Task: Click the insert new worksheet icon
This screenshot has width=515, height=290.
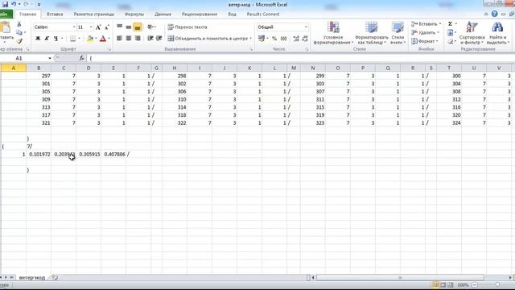Action: [55, 277]
